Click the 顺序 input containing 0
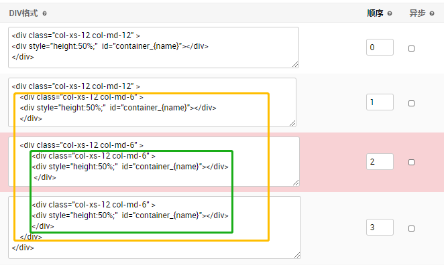Screen dimensions: 444x265 pyautogui.click(x=380, y=48)
